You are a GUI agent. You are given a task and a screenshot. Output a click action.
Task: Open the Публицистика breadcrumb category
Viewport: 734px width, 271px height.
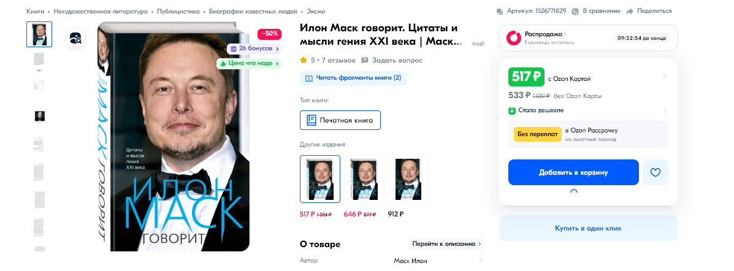178,11
